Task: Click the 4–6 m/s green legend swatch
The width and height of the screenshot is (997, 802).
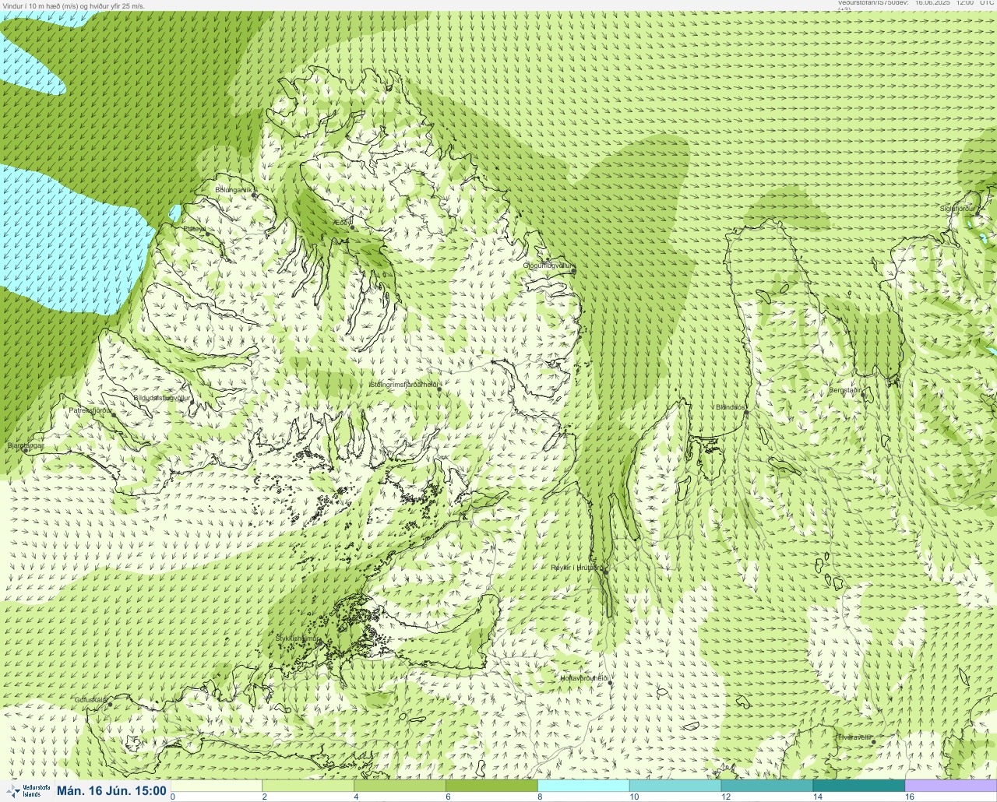Action: 400,786
